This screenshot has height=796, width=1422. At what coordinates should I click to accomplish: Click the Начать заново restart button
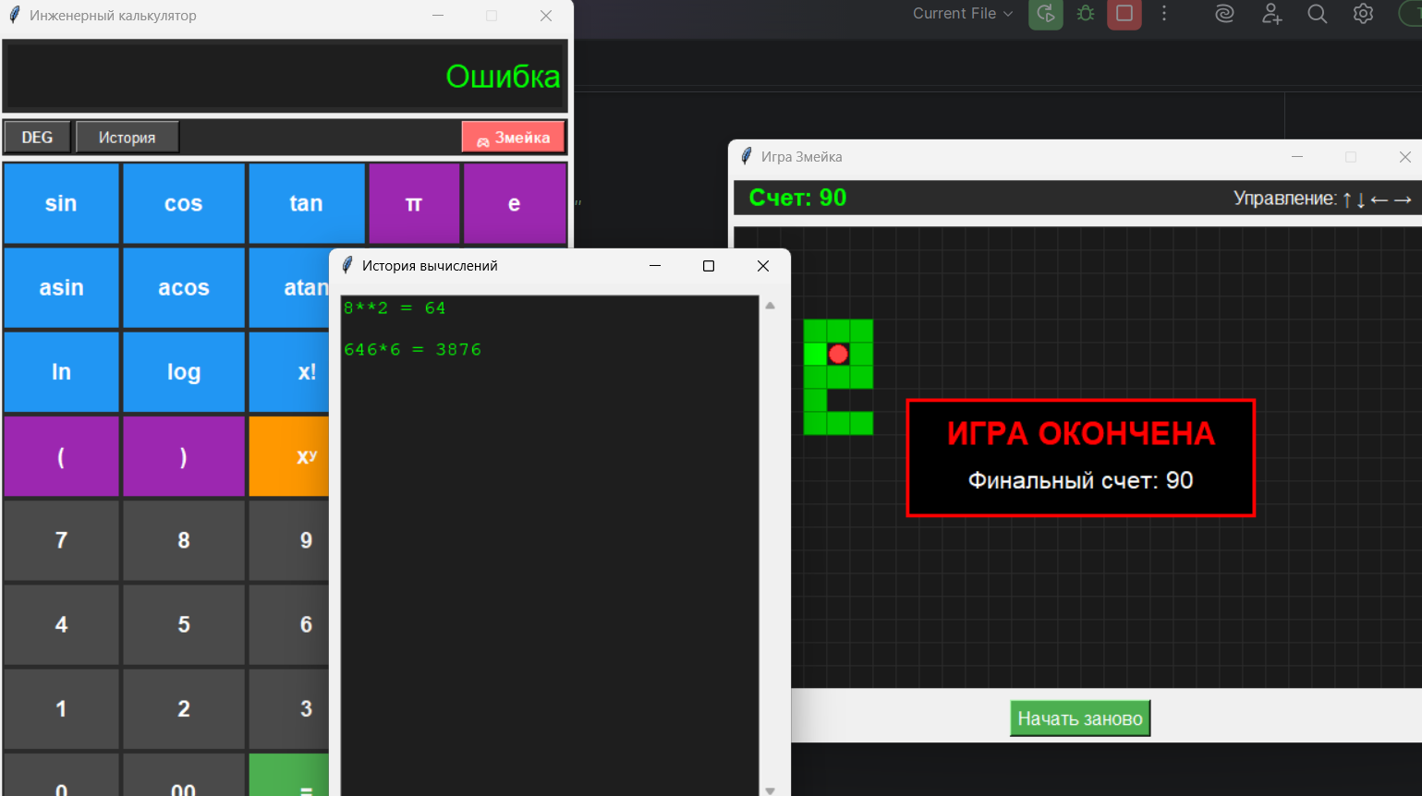(x=1080, y=718)
